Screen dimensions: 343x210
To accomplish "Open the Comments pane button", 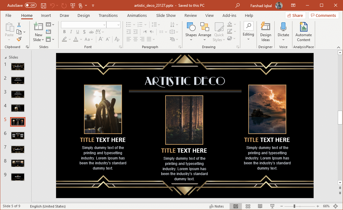I will 323,16.
